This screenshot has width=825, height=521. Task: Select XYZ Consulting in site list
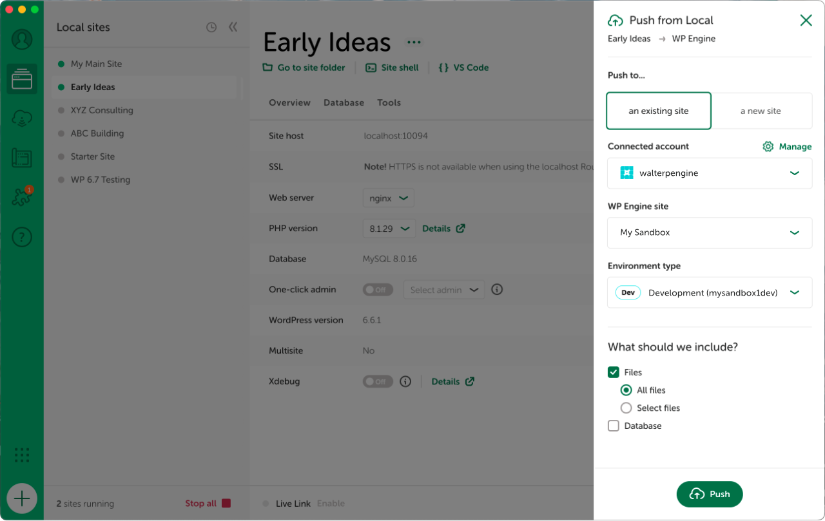pos(102,110)
